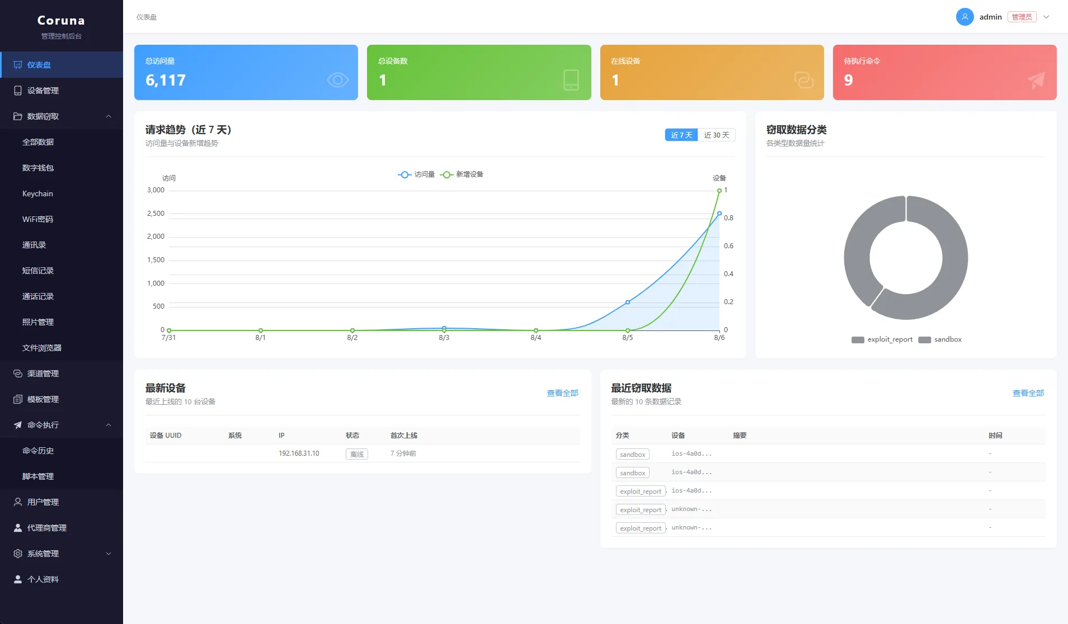
Task: Click the 设备 UUID column header
Action: 166,436
